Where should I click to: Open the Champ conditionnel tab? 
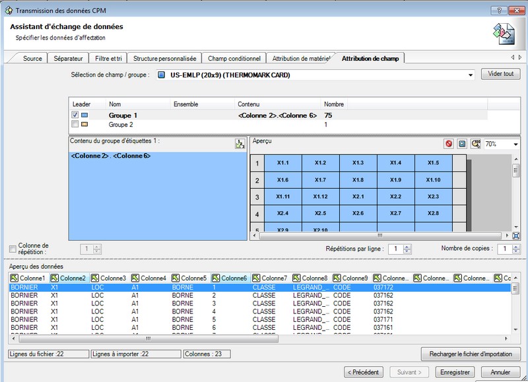234,58
